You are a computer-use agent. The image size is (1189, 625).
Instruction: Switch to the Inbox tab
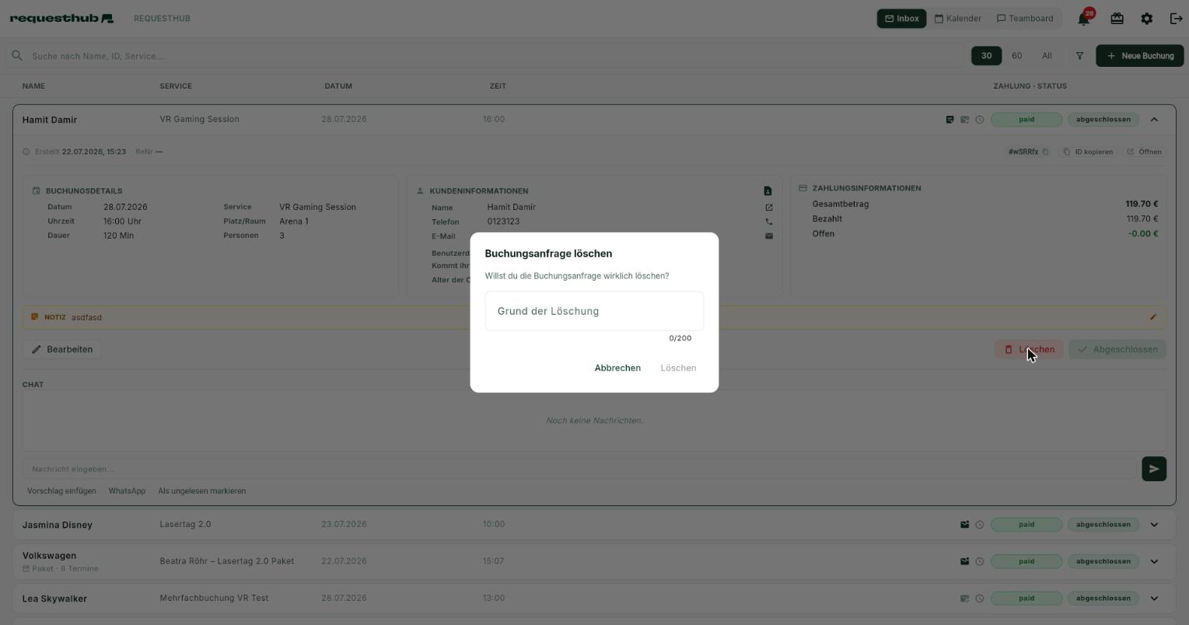click(x=901, y=19)
